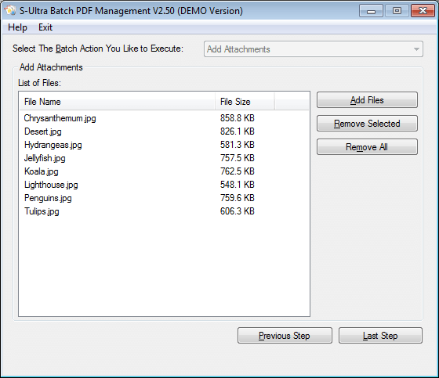Click the 548.1 KB file size value
Screen dimensions: 439x378
click(x=237, y=185)
